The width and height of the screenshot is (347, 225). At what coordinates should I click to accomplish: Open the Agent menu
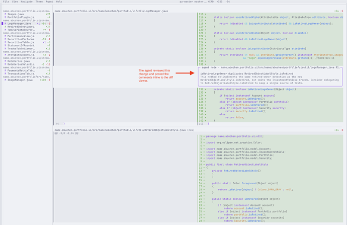pos(49,2)
